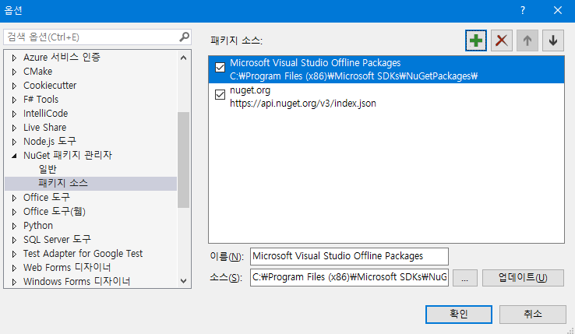Close the options dialog with X

[557, 10]
